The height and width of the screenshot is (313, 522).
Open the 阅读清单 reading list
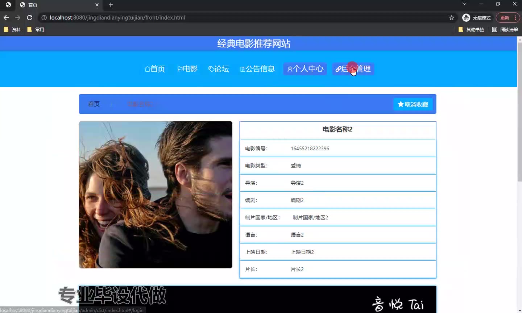(x=505, y=29)
